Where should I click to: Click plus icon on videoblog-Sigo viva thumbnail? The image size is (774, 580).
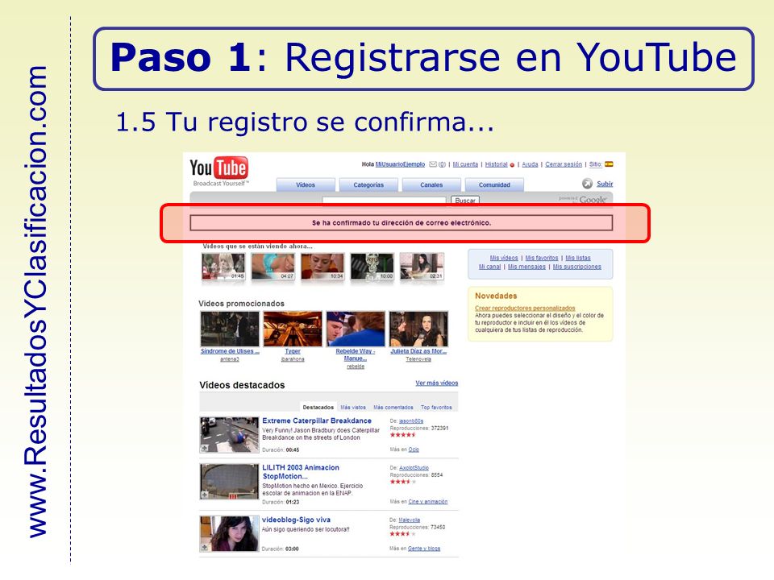(204, 547)
